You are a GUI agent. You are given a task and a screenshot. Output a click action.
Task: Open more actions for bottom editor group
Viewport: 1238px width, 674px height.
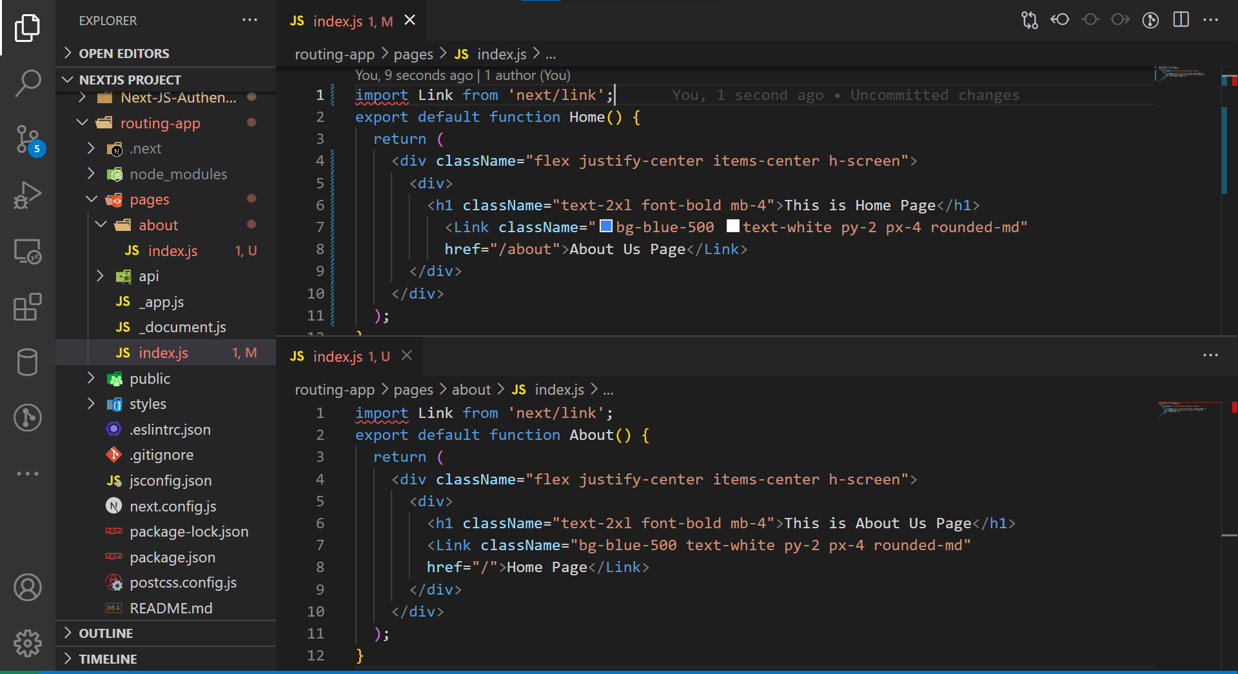(1211, 355)
